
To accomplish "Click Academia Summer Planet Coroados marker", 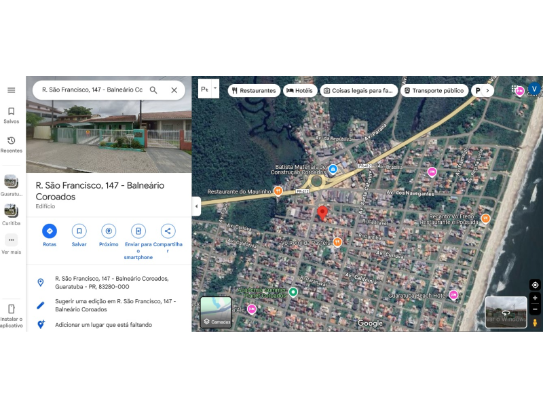I will pyautogui.click(x=293, y=292).
